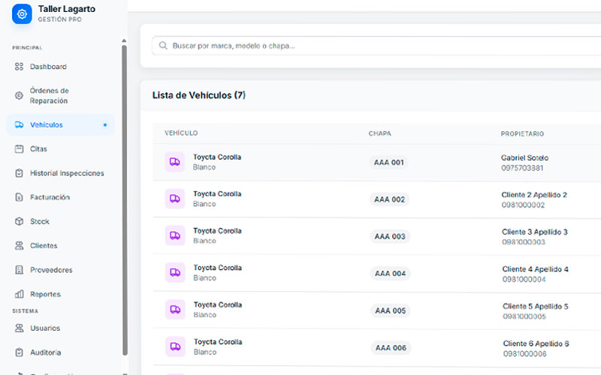
Task: Click the Reportes chart icon
Action: click(20, 294)
